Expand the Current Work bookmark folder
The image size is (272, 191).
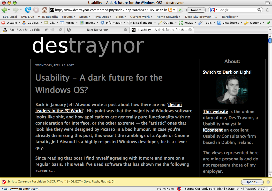tap(141, 17)
